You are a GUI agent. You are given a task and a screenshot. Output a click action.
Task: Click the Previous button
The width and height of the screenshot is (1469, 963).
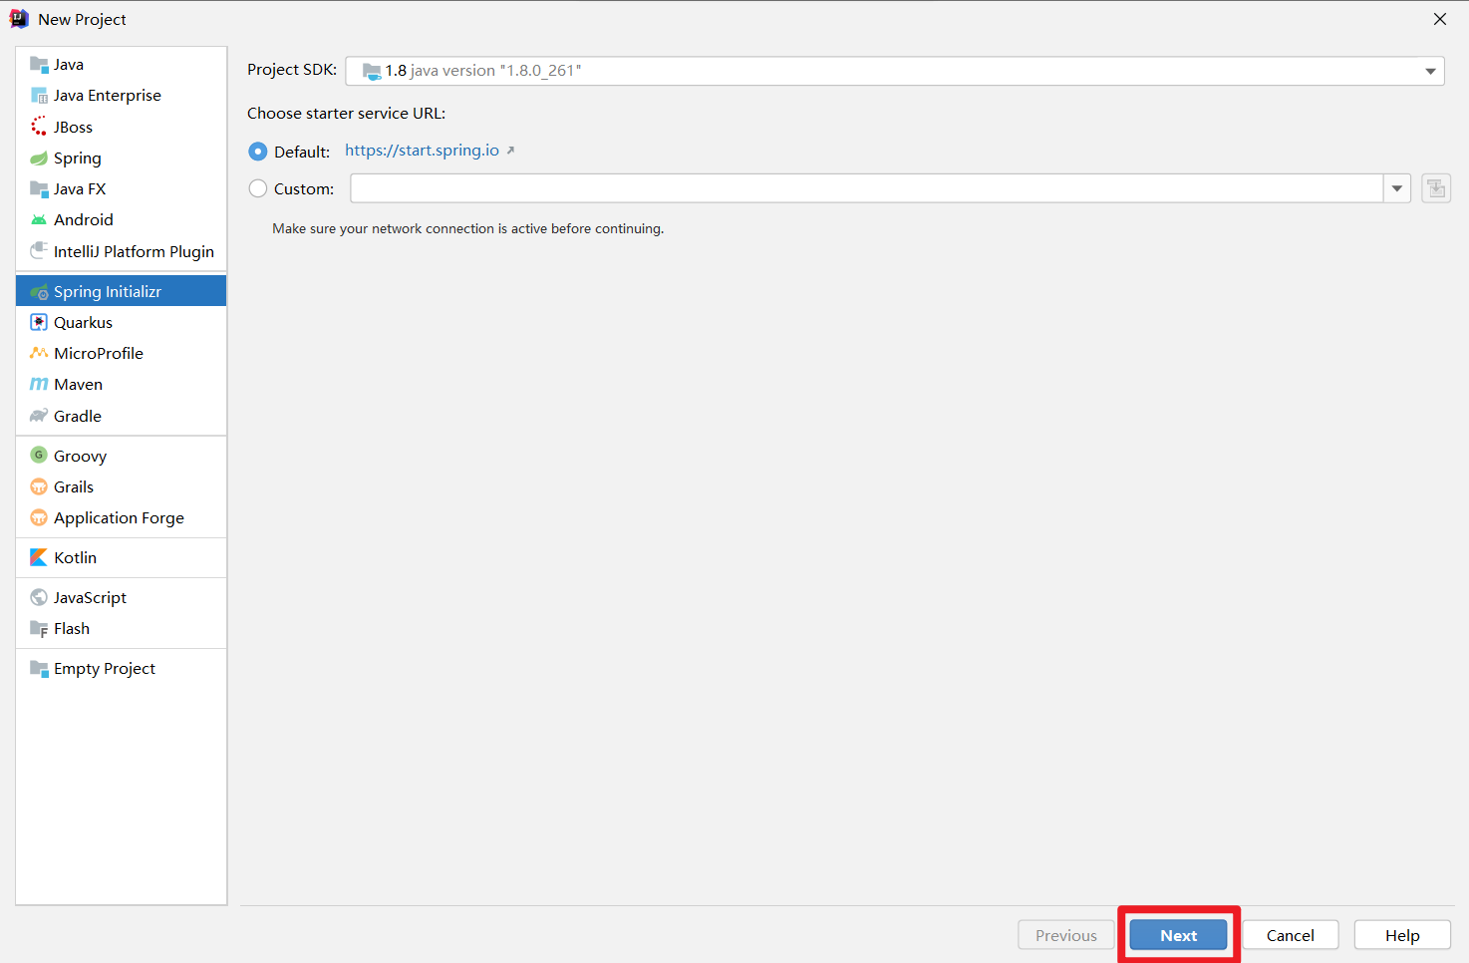click(x=1065, y=935)
